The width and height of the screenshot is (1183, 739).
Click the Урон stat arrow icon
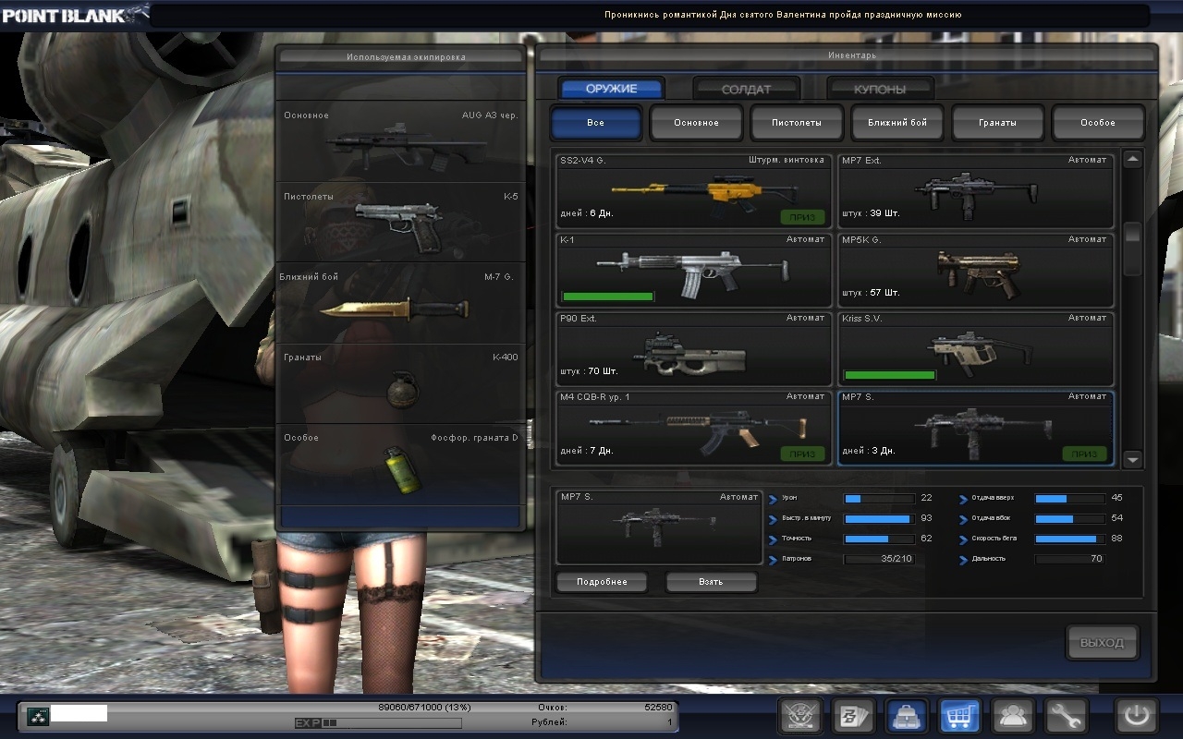(773, 499)
